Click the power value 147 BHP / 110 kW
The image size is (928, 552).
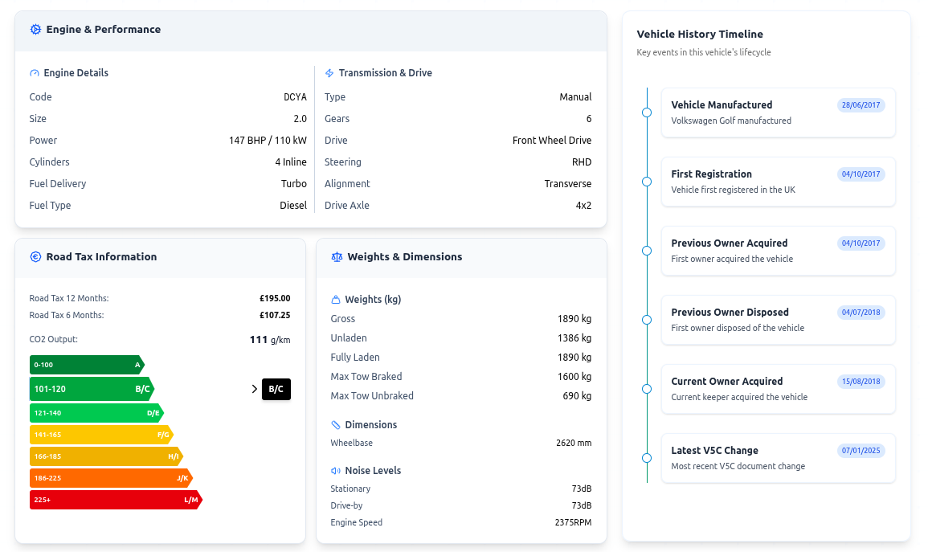point(268,141)
